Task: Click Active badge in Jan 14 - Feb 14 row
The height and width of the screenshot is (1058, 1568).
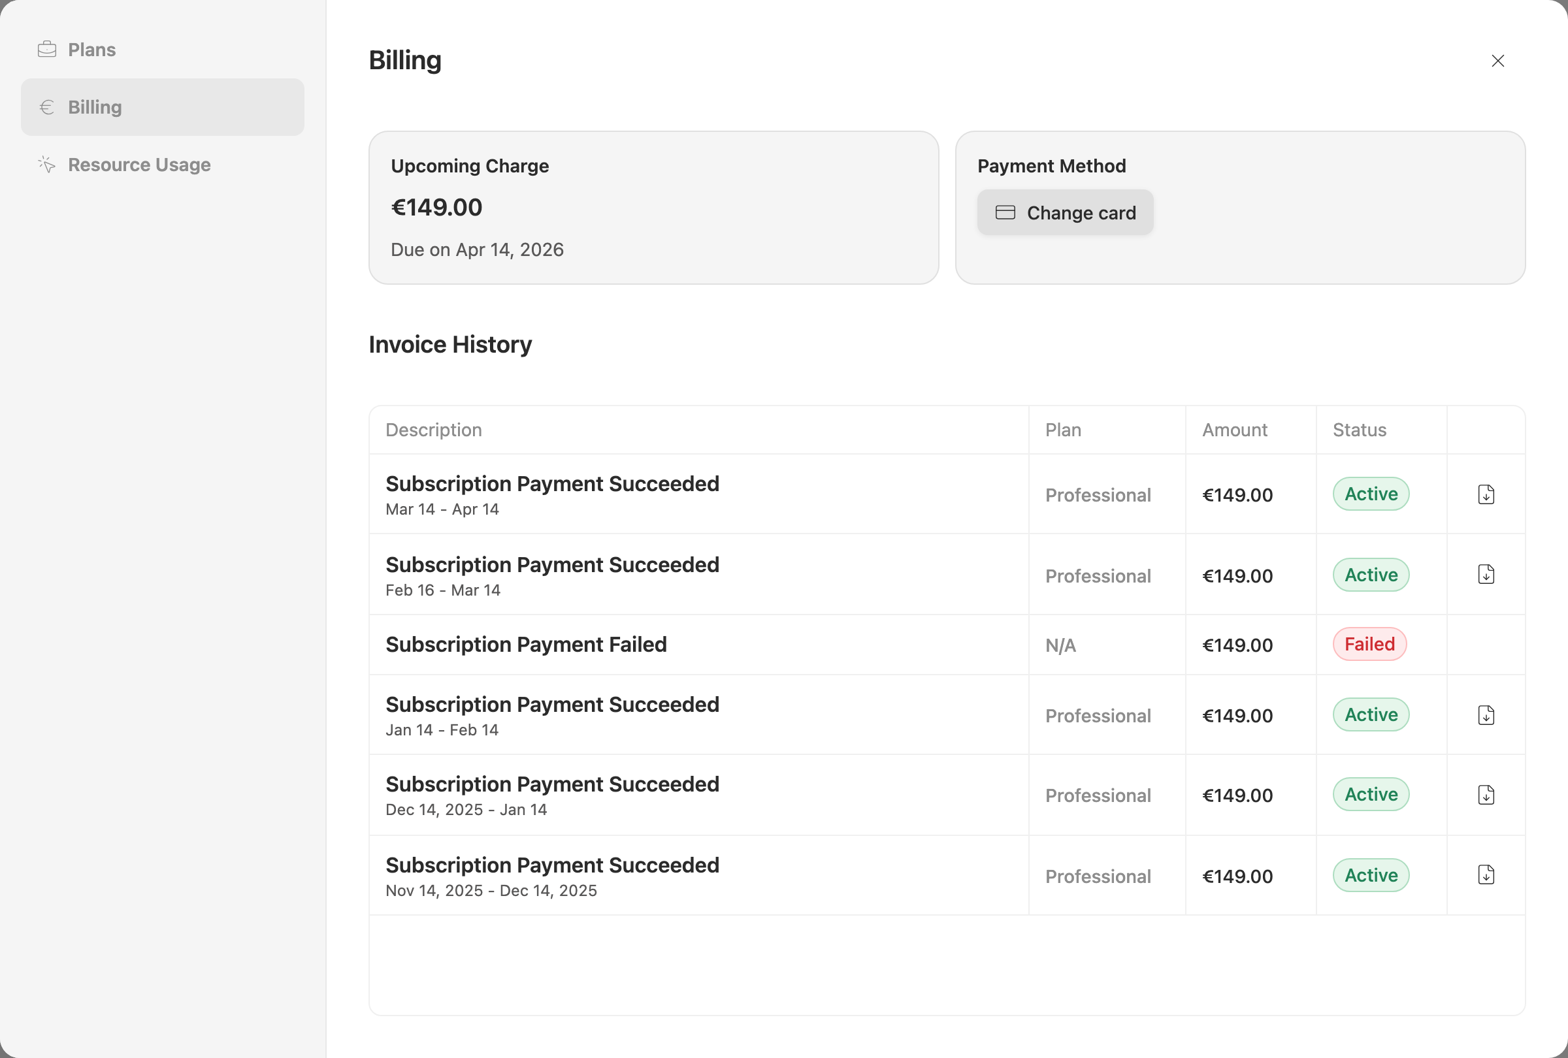Action: click(1371, 714)
